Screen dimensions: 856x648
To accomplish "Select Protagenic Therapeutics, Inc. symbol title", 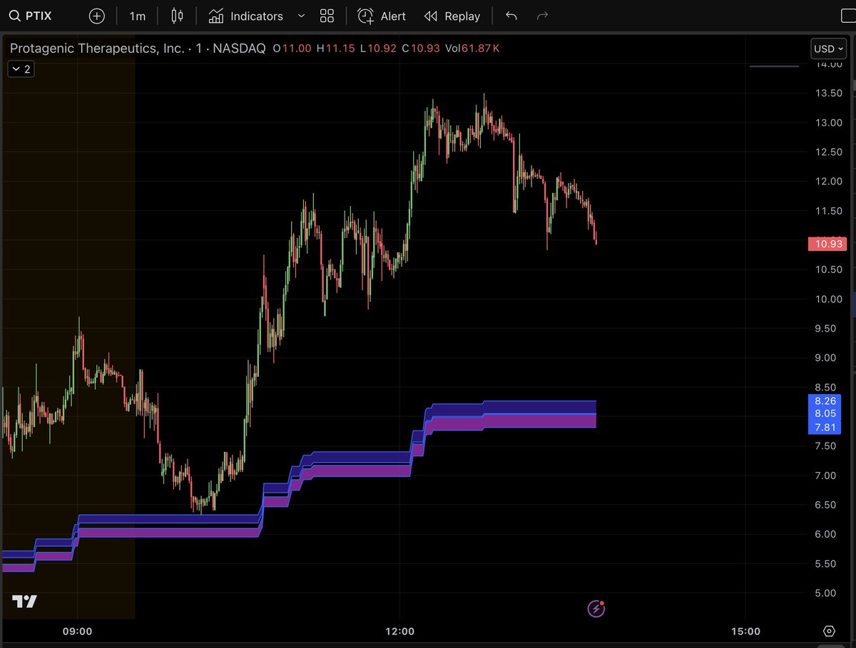I will pos(97,48).
